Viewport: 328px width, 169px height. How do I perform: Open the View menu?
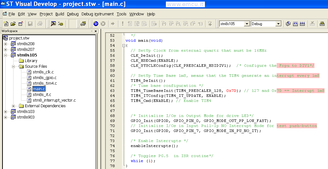click(32, 14)
